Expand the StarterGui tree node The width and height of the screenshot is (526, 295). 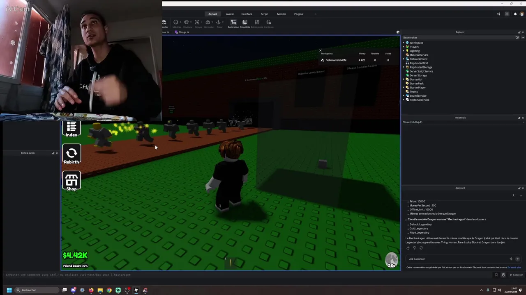point(404,79)
